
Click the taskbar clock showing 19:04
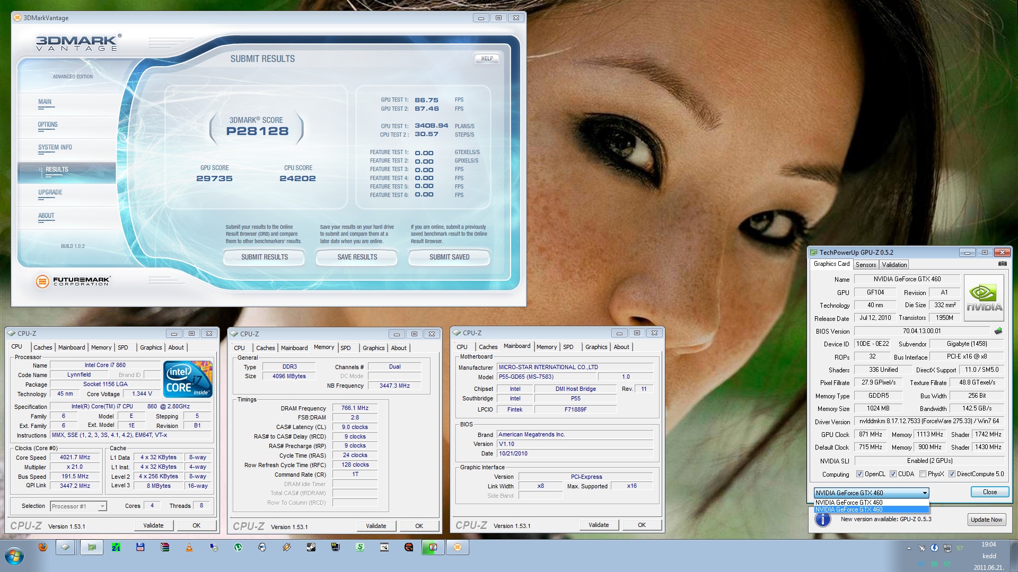(988, 544)
